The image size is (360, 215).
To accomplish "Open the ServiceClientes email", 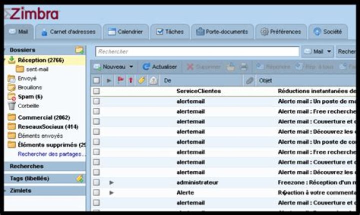I will (x=223, y=91).
